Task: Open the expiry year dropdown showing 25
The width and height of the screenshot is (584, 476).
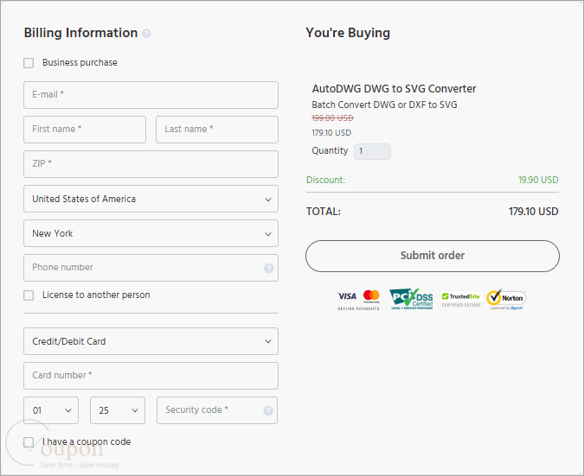Action: [118, 410]
